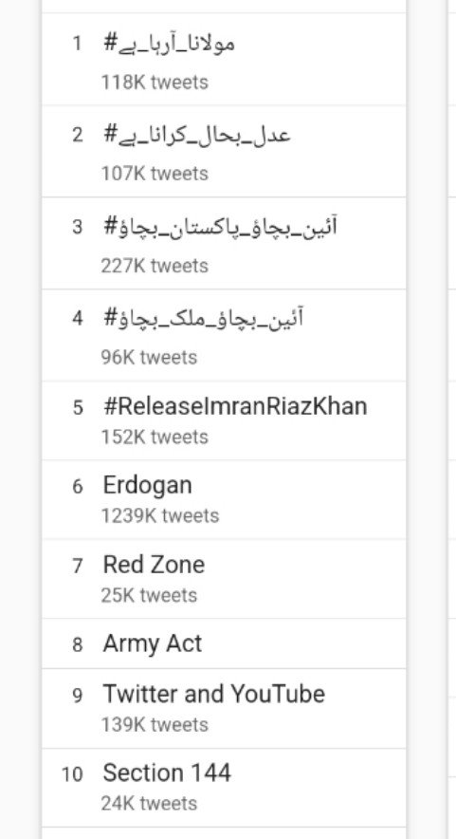The image size is (456, 839).
Task: Click the 227K tweets count label
Action: 155,266
